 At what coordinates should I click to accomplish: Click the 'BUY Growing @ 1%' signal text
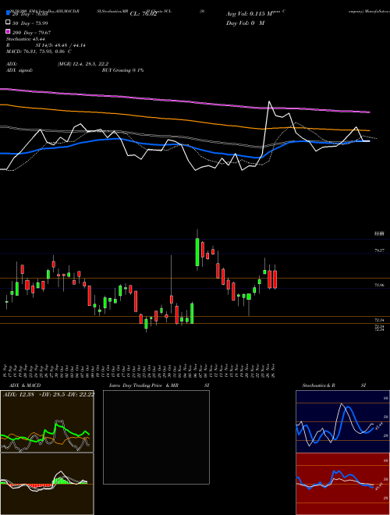point(122,70)
